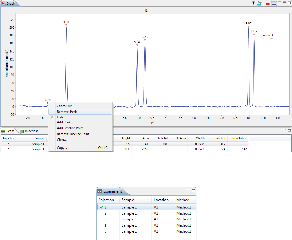Click the Peaks tab table icon
Screen dimensions: 292x240
[3, 131]
